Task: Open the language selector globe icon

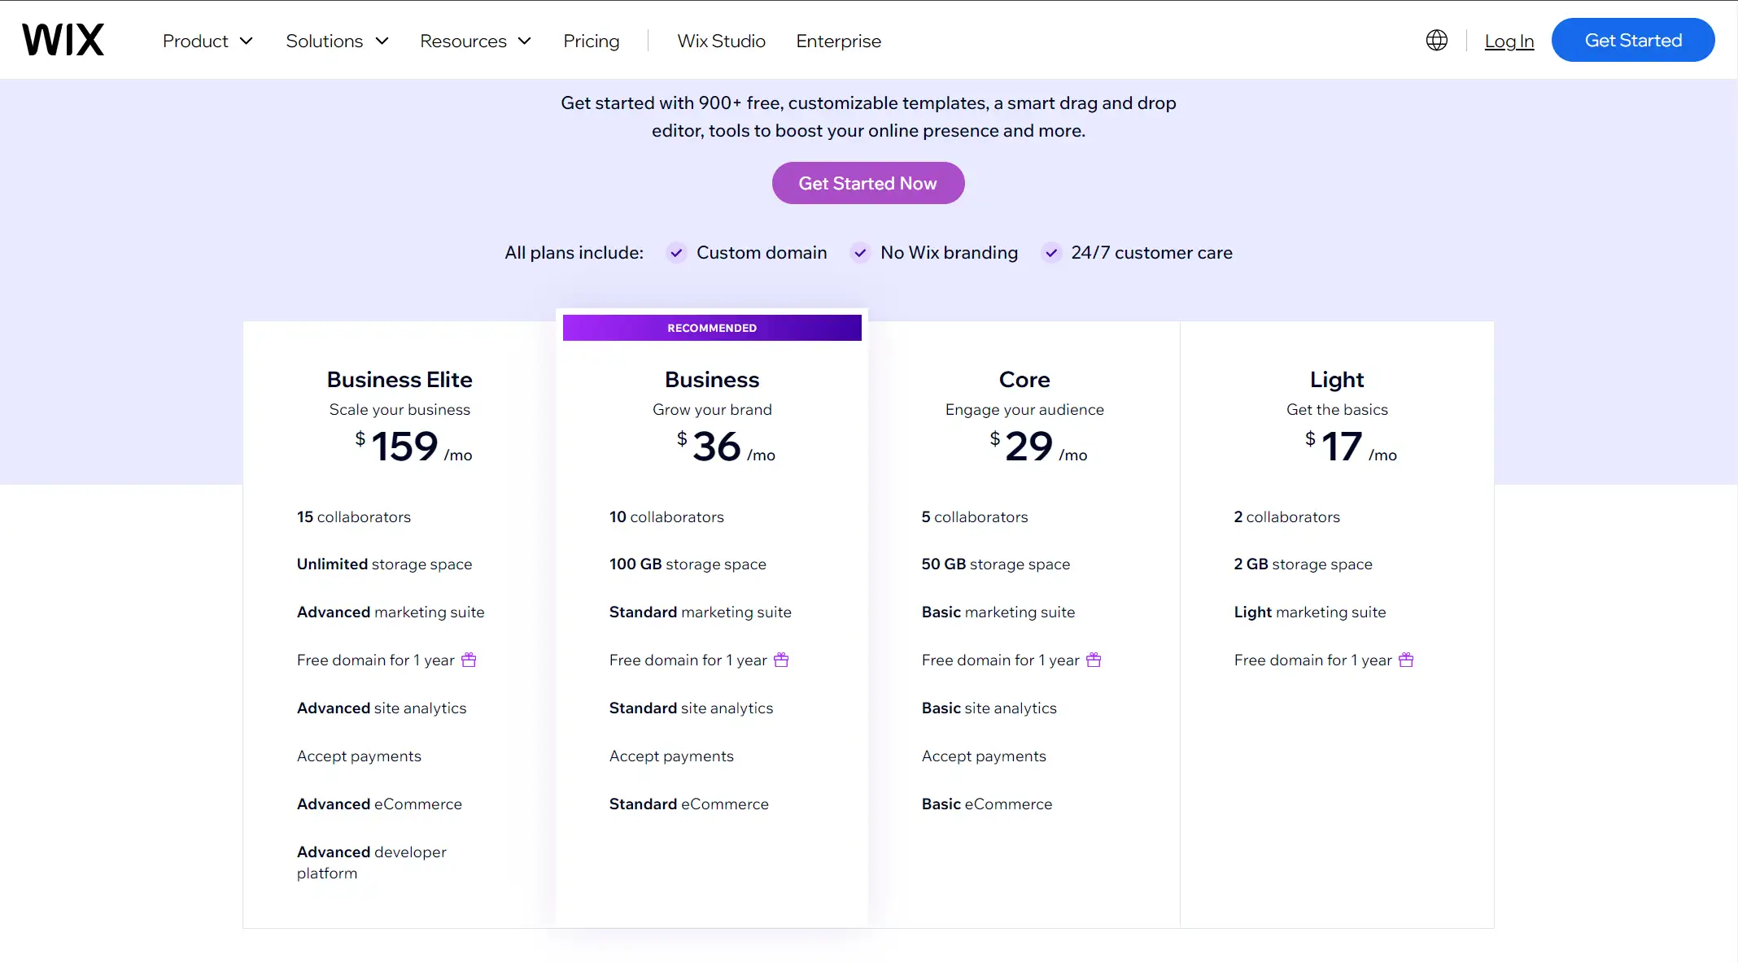Action: click(x=1436, y=40)
